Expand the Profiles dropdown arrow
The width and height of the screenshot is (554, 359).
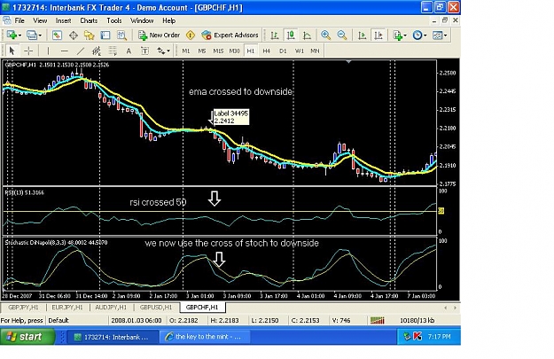coord(40,35)
